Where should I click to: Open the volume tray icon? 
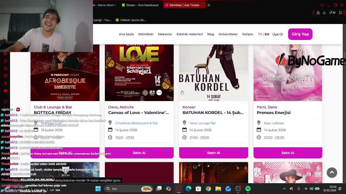311,189
